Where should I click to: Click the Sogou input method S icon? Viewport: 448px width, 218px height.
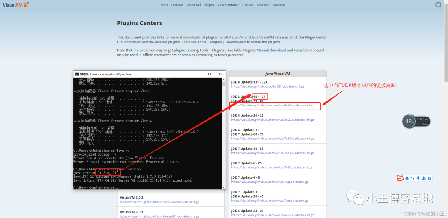[400, 178]
